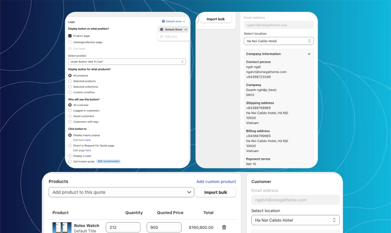This screenshot has height=233, width=391.
Task: Open the Under Button 'Add To Cart' position dropdown
Action: click(x=127, y=61)
